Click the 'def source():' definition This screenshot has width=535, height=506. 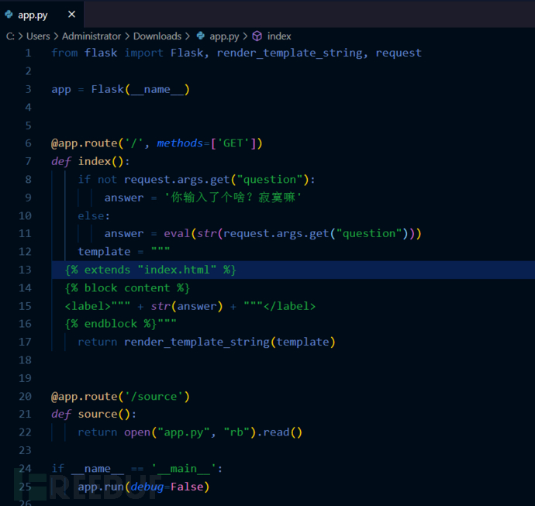click(94, 415)
